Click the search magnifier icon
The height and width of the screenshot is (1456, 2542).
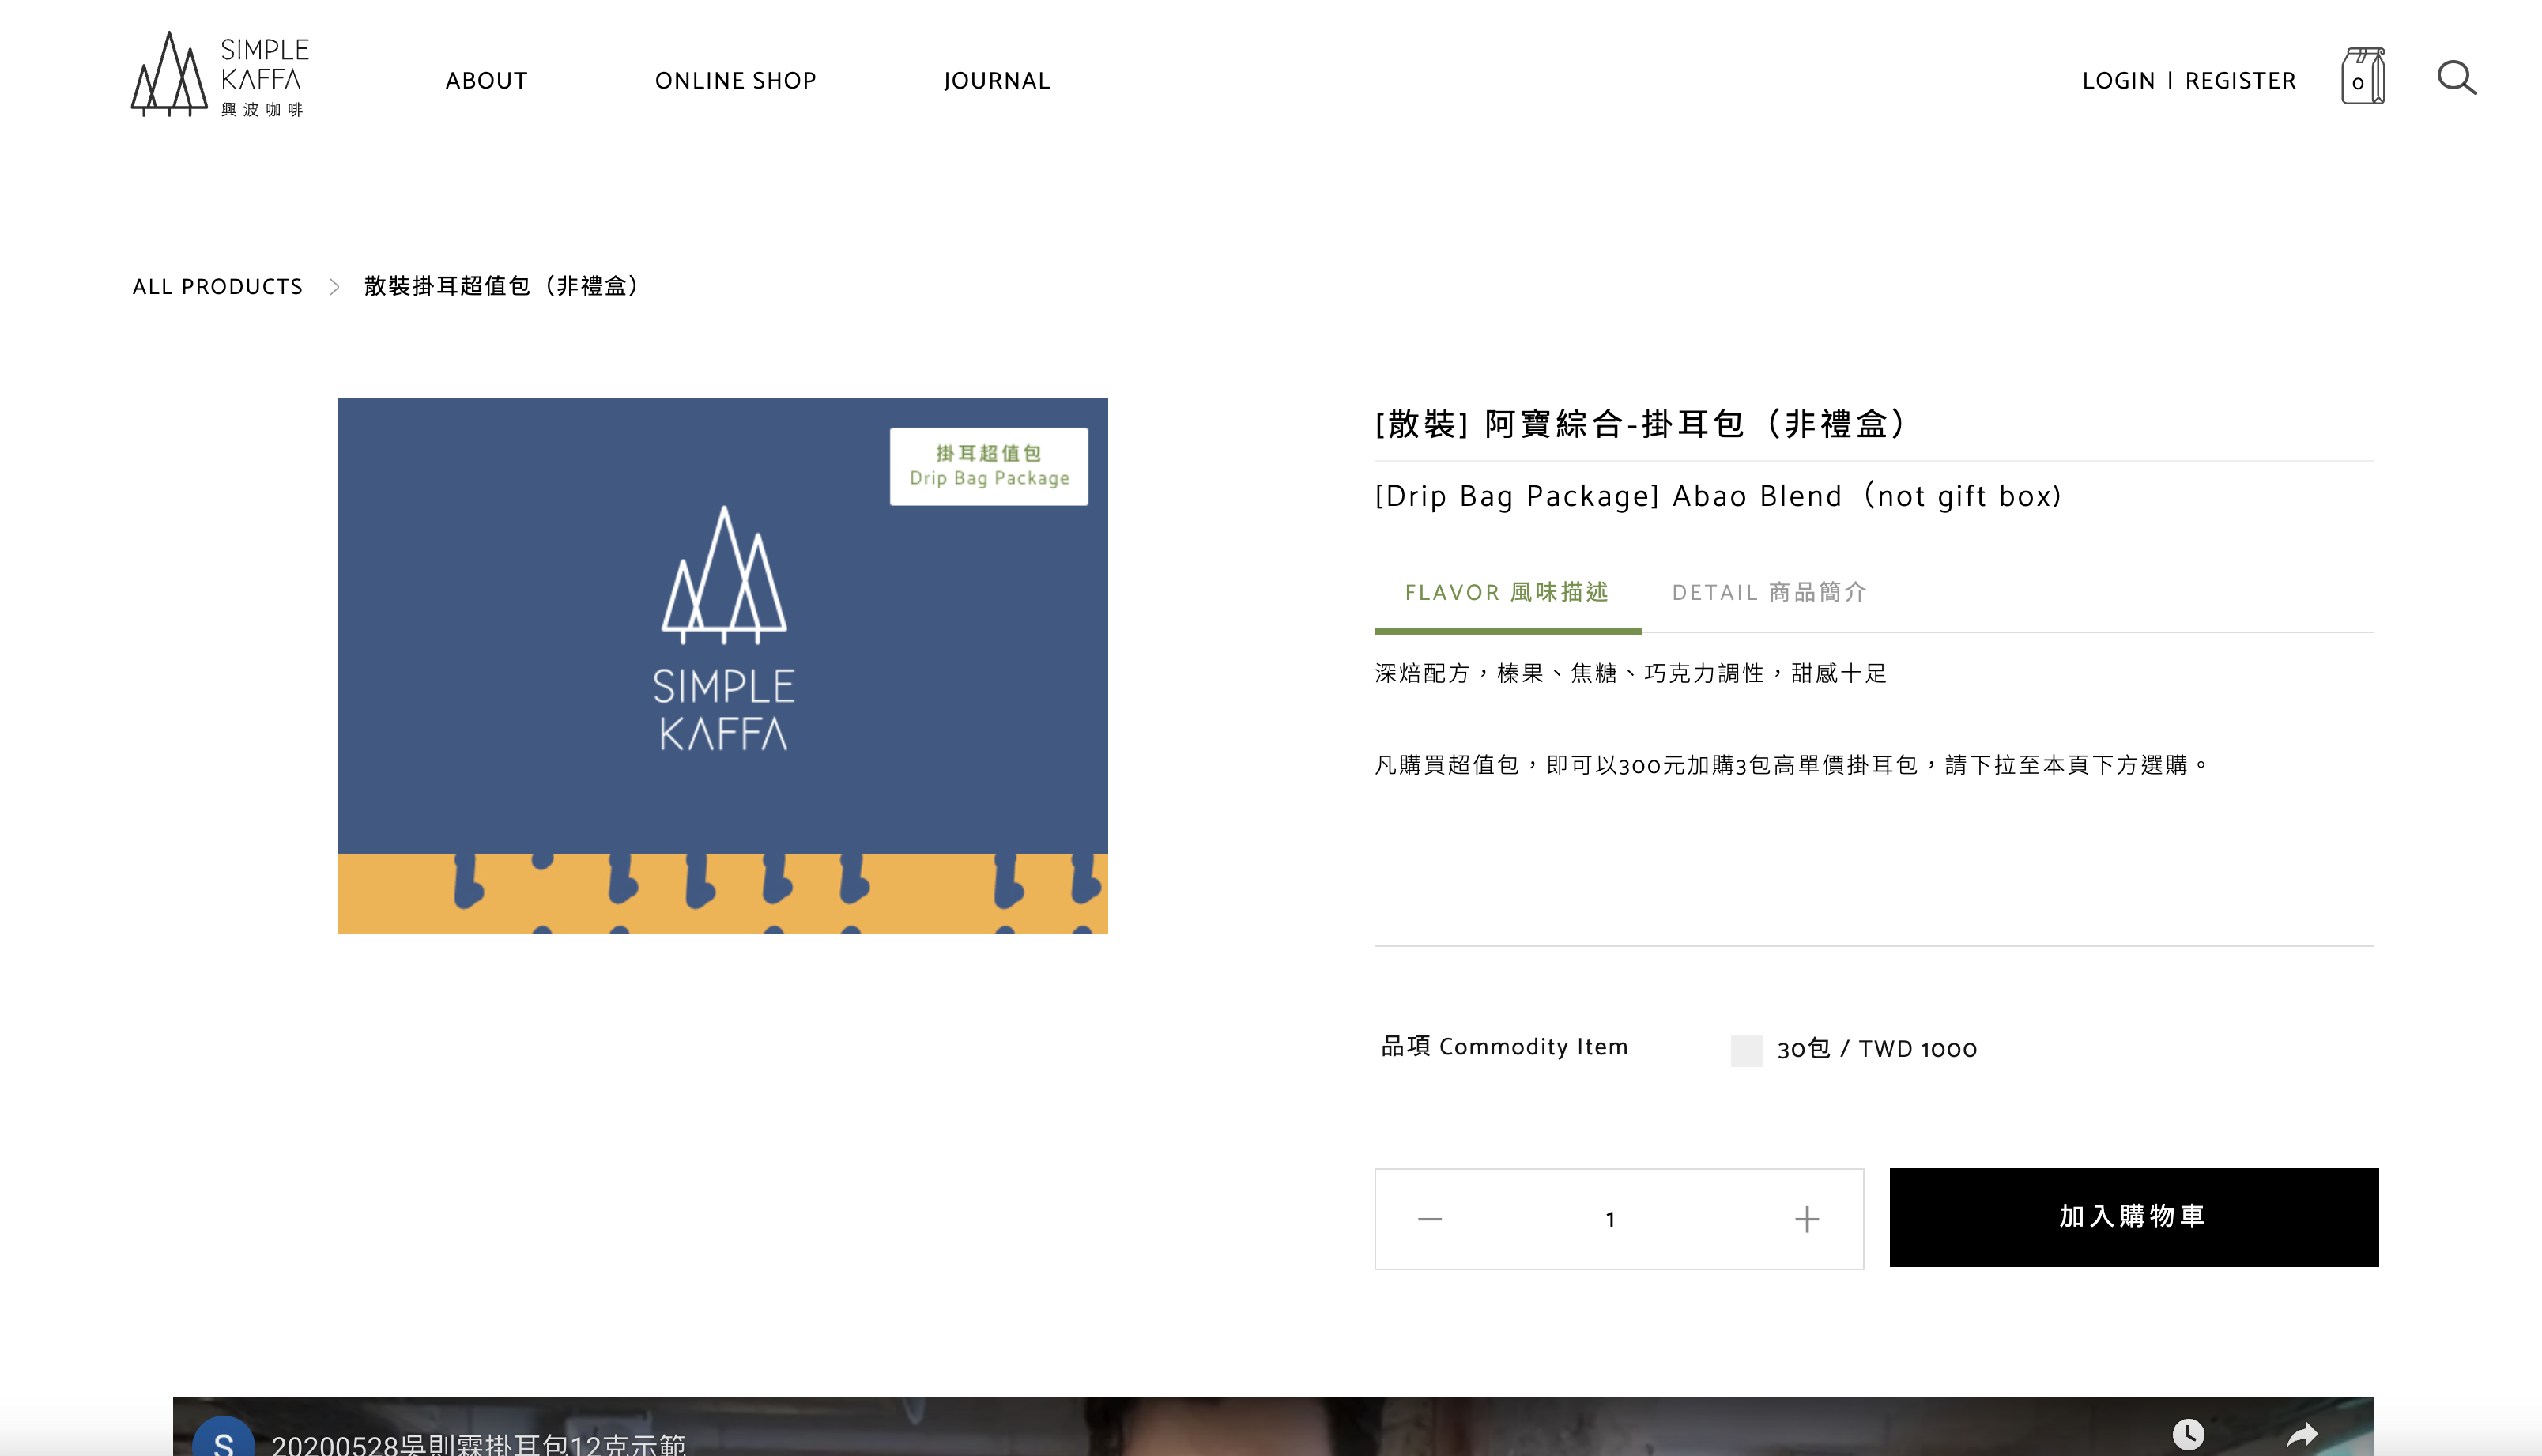[x=2456, y=78]
